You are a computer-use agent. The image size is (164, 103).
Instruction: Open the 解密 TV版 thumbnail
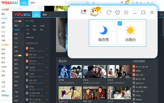pos(95,93)
